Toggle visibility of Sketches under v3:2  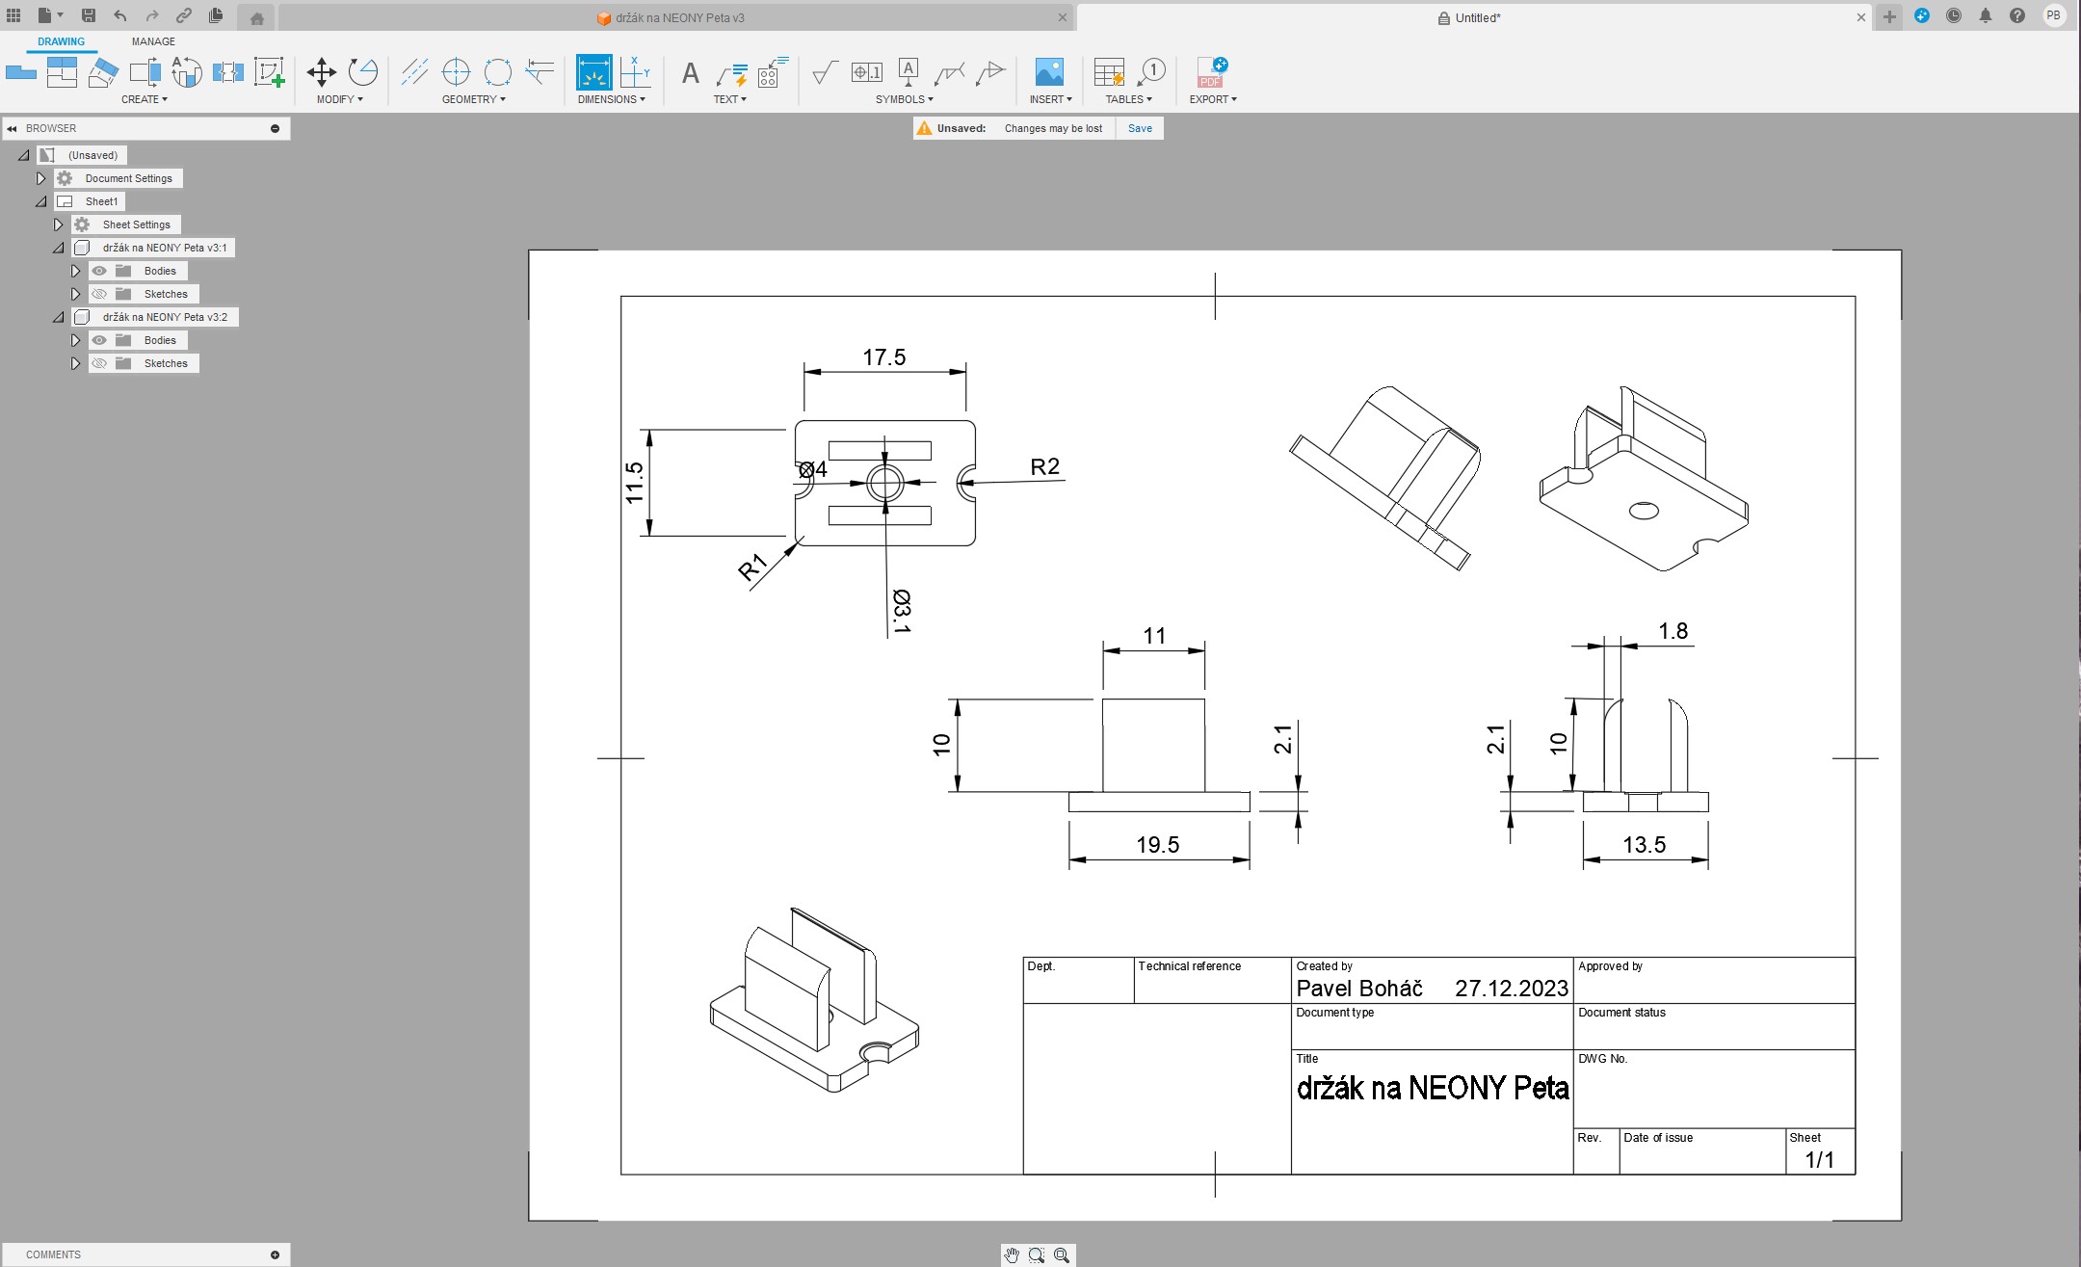point(99,363)
